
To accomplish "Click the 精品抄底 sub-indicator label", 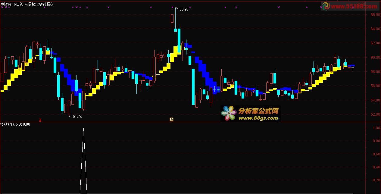I will [8, 124].
